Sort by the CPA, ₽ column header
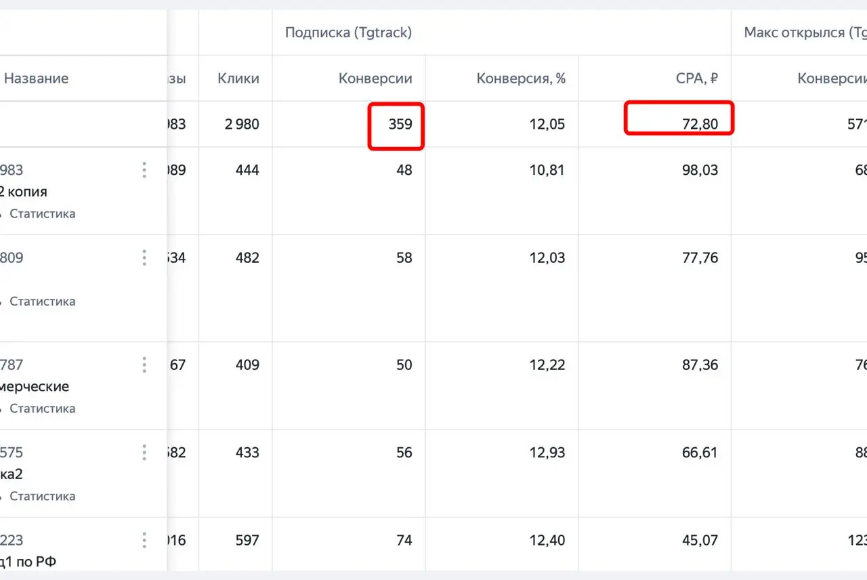867x580 pixels. [x=696, y=79]
